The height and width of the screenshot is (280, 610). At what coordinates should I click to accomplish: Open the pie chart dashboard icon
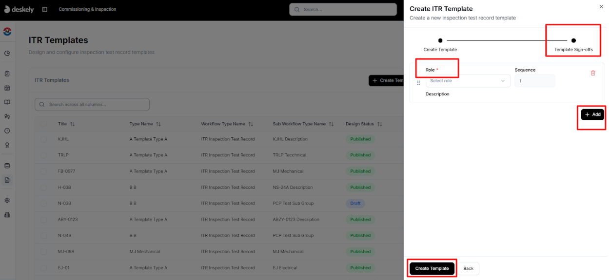pos(7,53)
